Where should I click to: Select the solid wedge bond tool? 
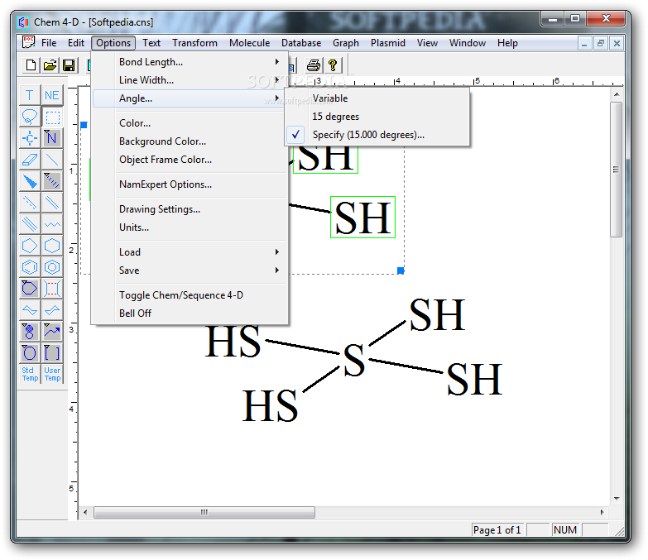pos(30,181)
